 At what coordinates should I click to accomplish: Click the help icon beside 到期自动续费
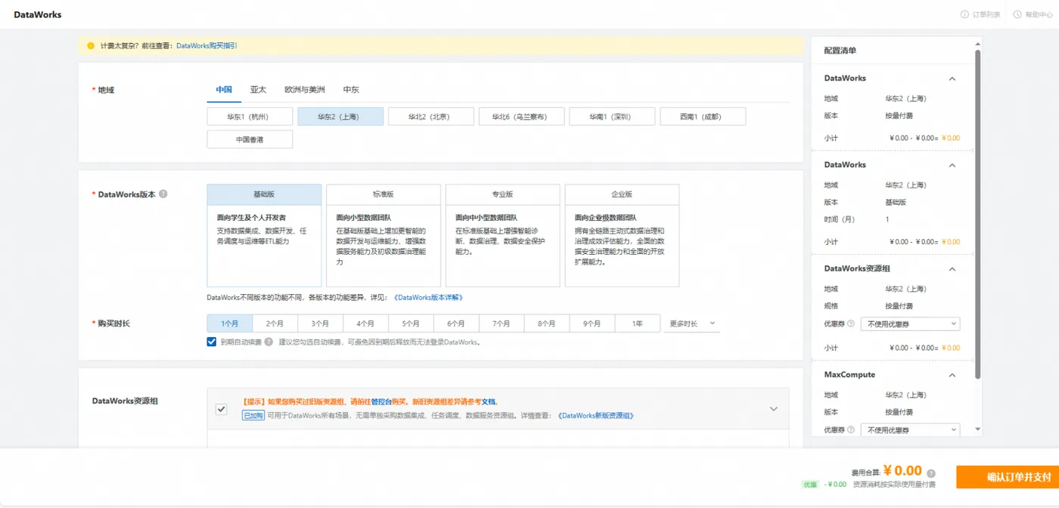coord(270,342)
